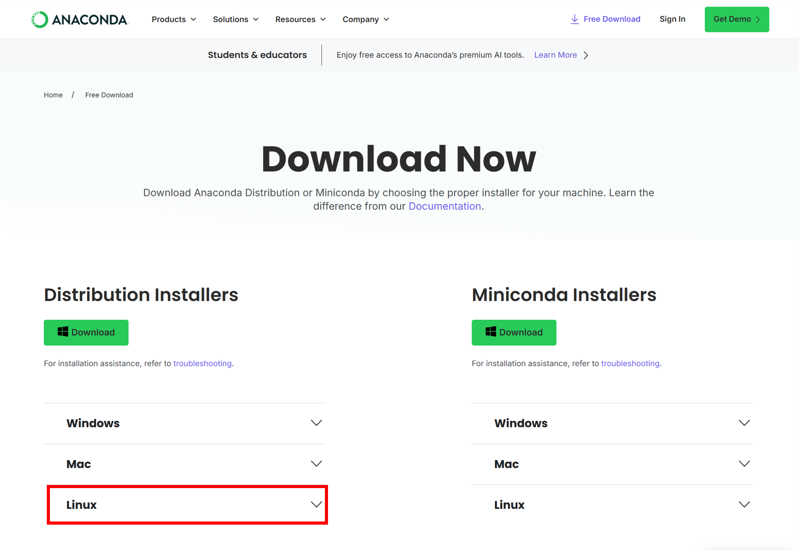
Task: Open the Products dropdown menu
Action: (x=173, y=20)
